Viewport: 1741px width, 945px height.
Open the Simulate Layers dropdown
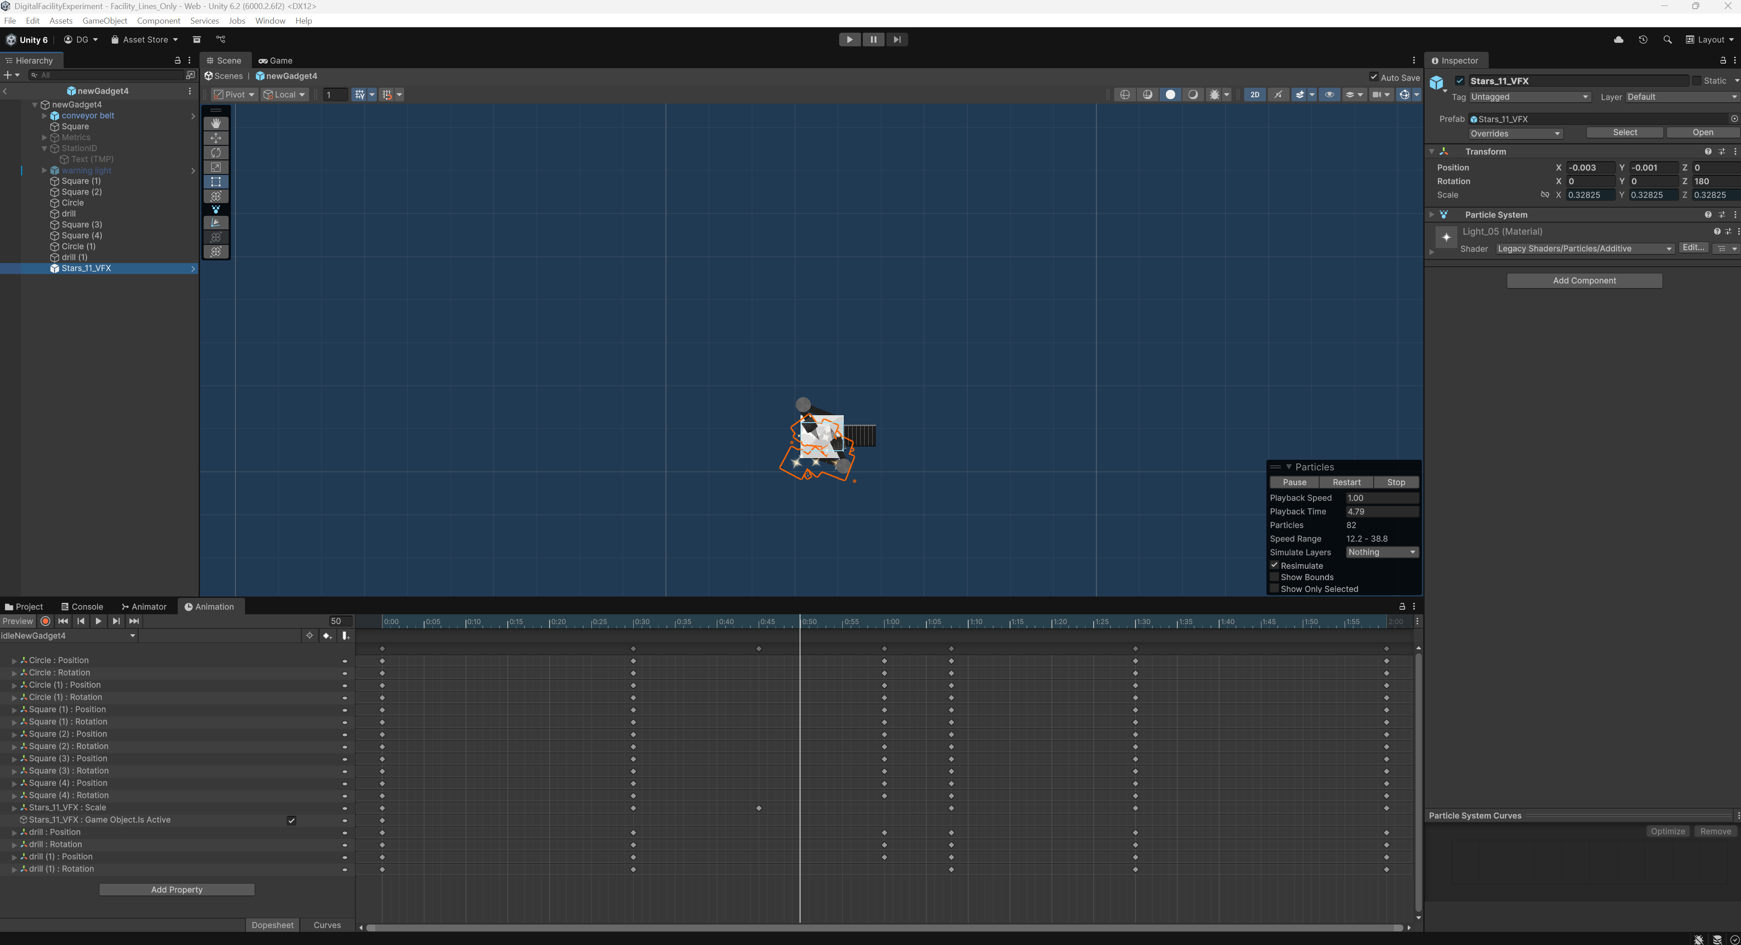1381,552
